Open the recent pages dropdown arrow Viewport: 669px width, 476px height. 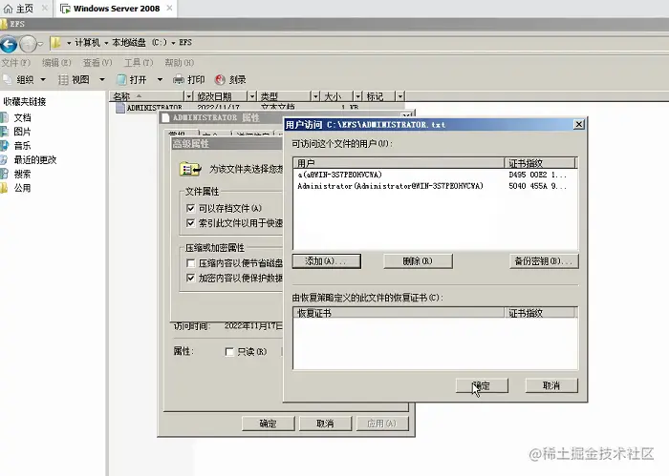point(40,44)
